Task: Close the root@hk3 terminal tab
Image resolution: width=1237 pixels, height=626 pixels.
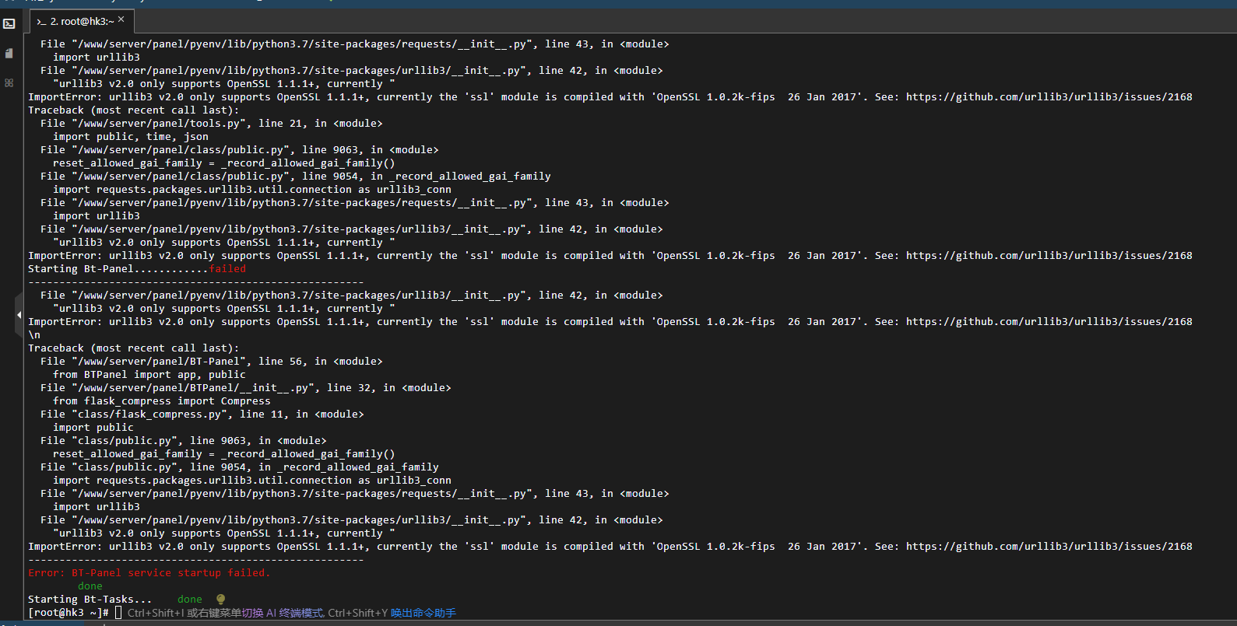Action: coord(121,19)
